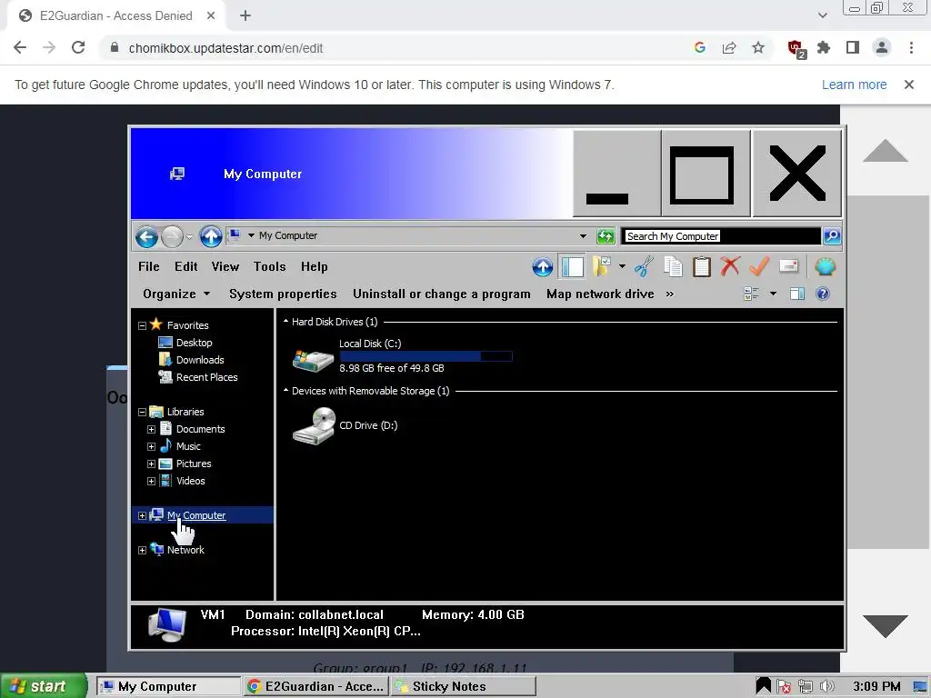
Task: Open the Organize dropdown
Action: [176, 294]
